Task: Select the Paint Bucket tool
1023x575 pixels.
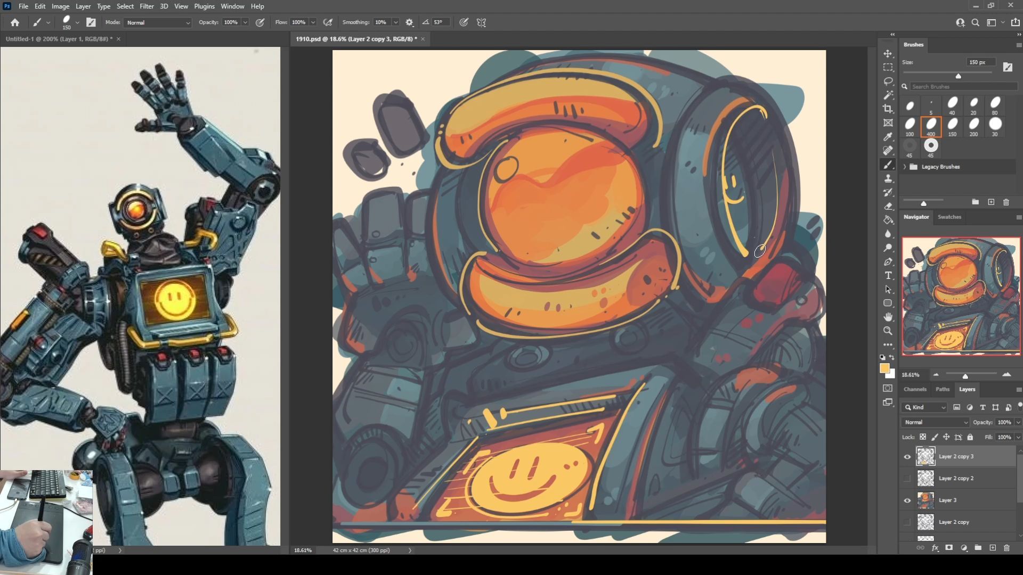Action: (x=888, y=220)
